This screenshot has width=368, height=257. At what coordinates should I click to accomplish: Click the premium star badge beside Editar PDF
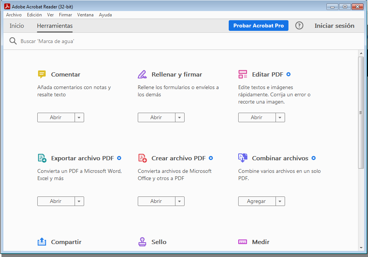[x=288, y=74]
